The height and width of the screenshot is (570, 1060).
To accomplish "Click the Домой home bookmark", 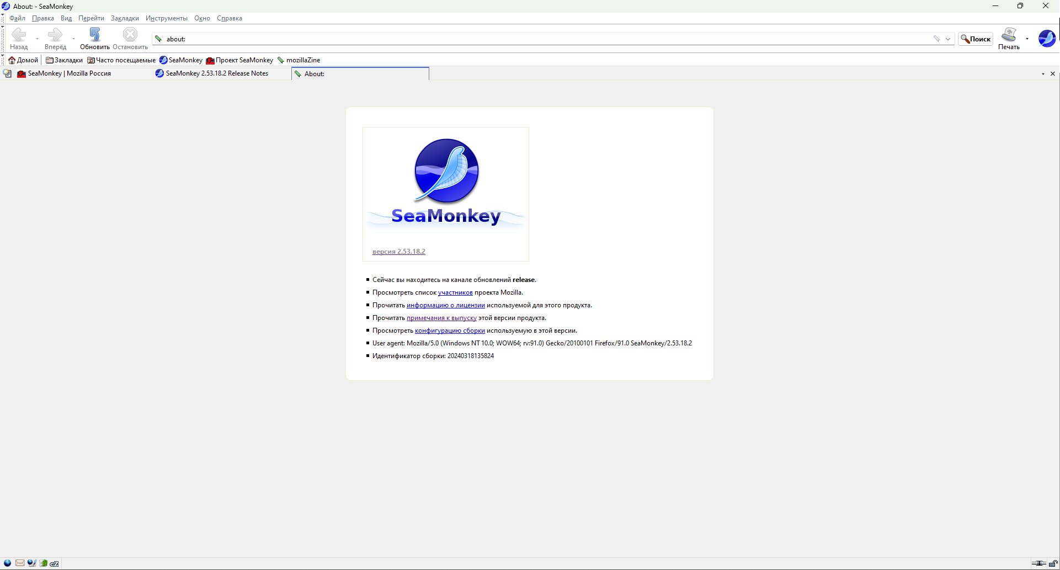I will [23, 60].
